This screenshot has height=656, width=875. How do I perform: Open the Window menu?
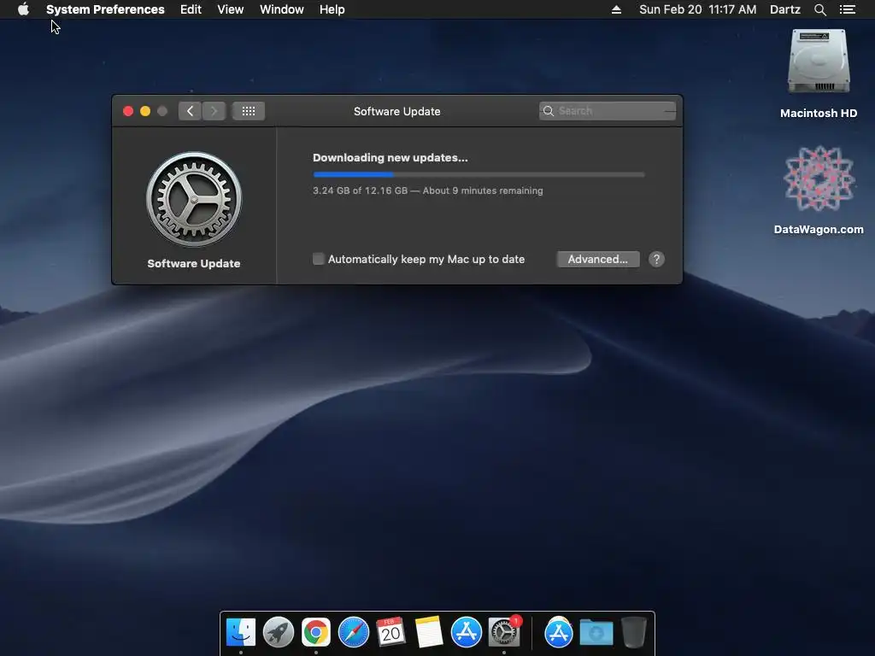coord(282,9)
